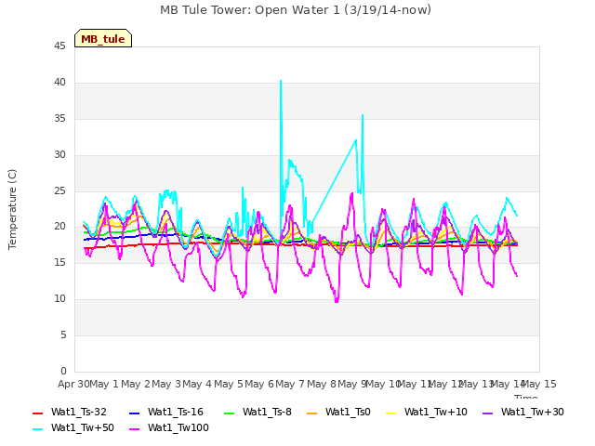Click the 10 y-axis tick label

[x=59, y=299]
